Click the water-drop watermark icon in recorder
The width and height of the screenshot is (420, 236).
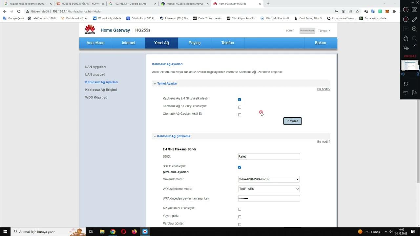[406, 38]
